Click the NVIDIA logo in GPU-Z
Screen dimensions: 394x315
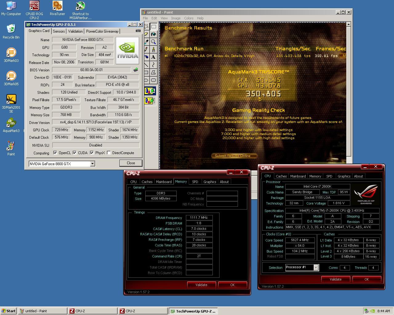click(x=127, y=51)
